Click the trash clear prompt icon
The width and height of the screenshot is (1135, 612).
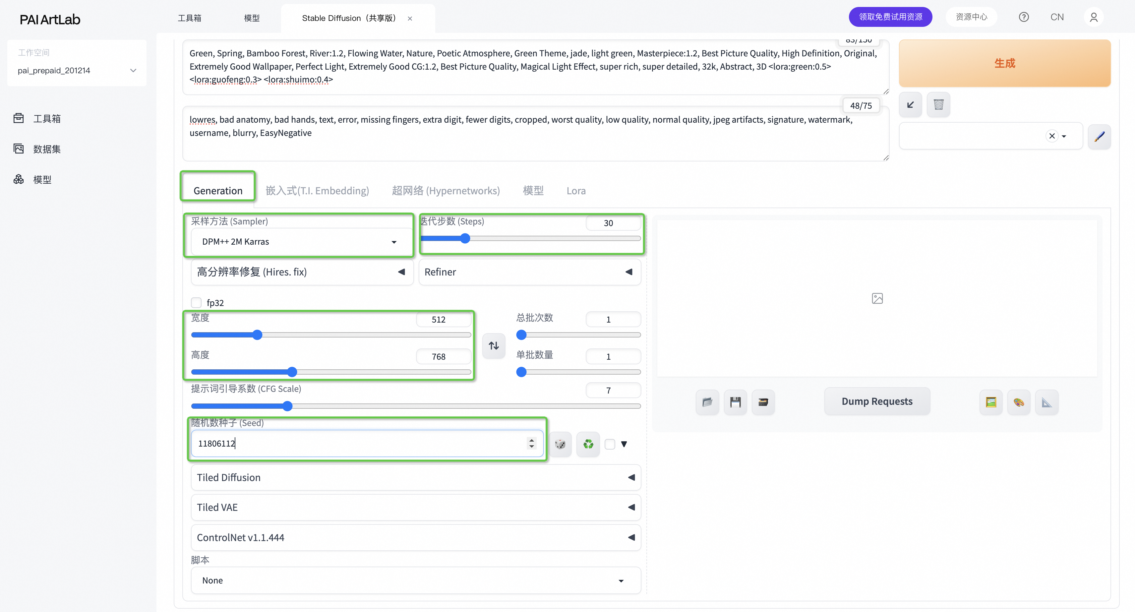(938, 104)
